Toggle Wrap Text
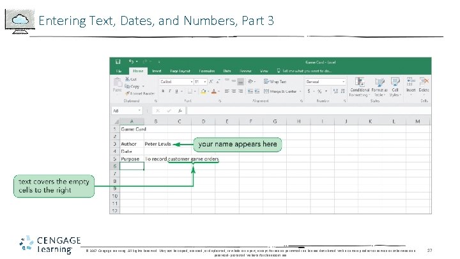Screen dimensions: 460x259 275,82
